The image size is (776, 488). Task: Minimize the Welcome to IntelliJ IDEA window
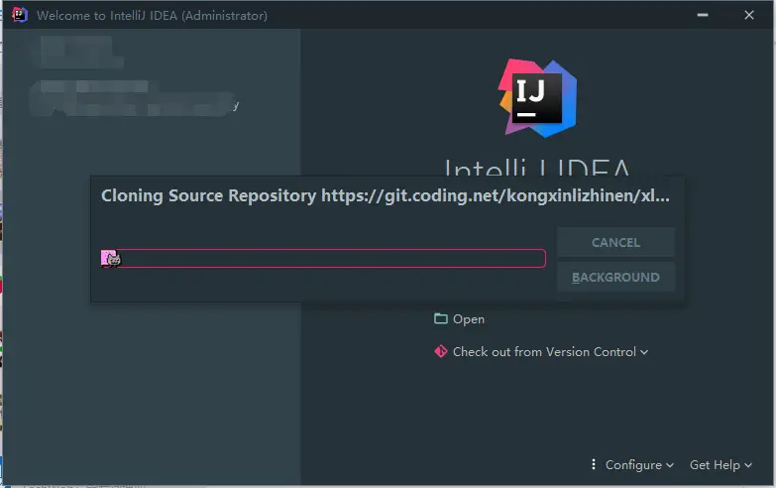(x=703, y=15)
